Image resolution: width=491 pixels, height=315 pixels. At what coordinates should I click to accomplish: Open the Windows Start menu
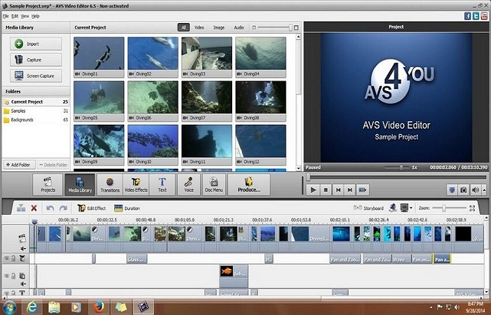pos(9,307)
